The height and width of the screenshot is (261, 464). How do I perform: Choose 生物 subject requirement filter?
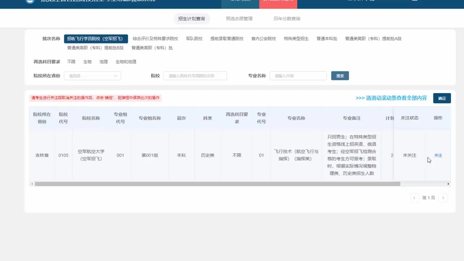pos(87,62)
